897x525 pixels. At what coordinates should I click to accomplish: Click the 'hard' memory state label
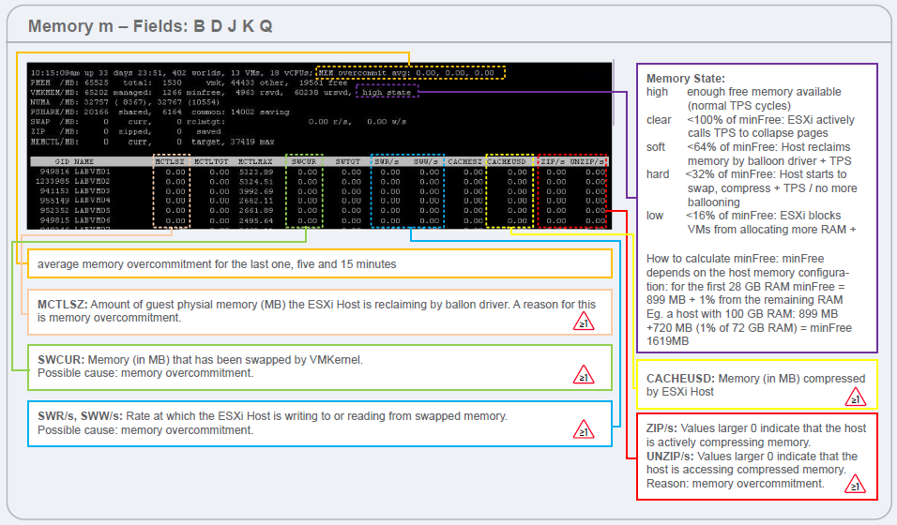[658, 173]
